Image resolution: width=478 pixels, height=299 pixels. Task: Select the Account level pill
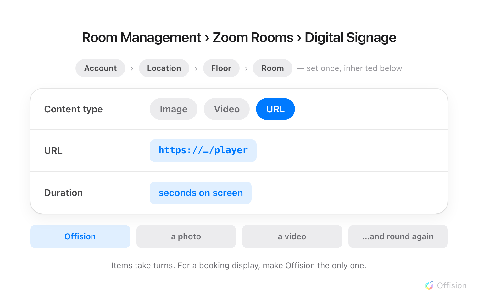(100, 68)
